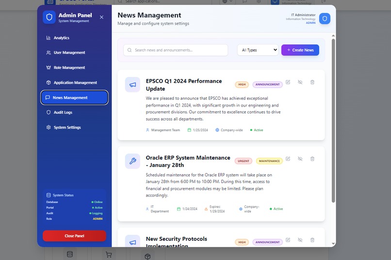
Task: Edit the EPSCO Q1 2024 Performance Update news
Action: pyautogui.click(x=288, y=82)
